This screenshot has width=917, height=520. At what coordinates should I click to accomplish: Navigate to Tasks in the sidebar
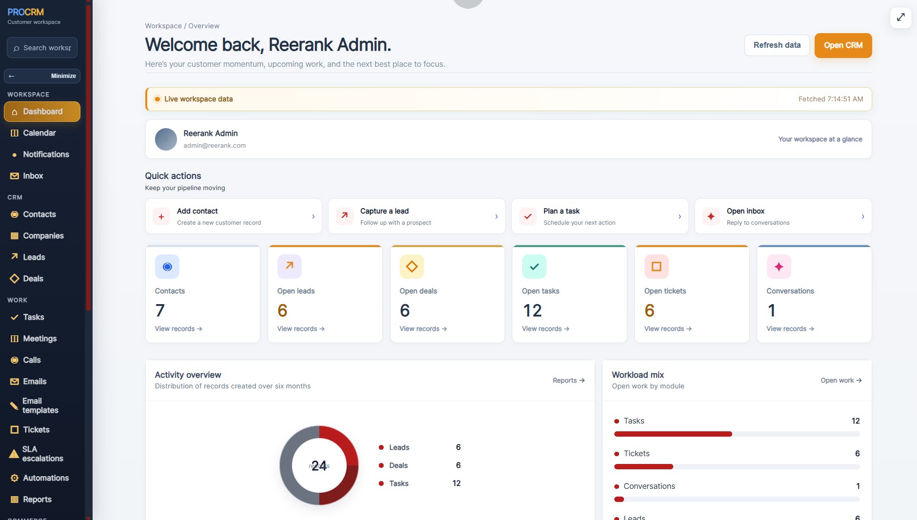(42, 317)
